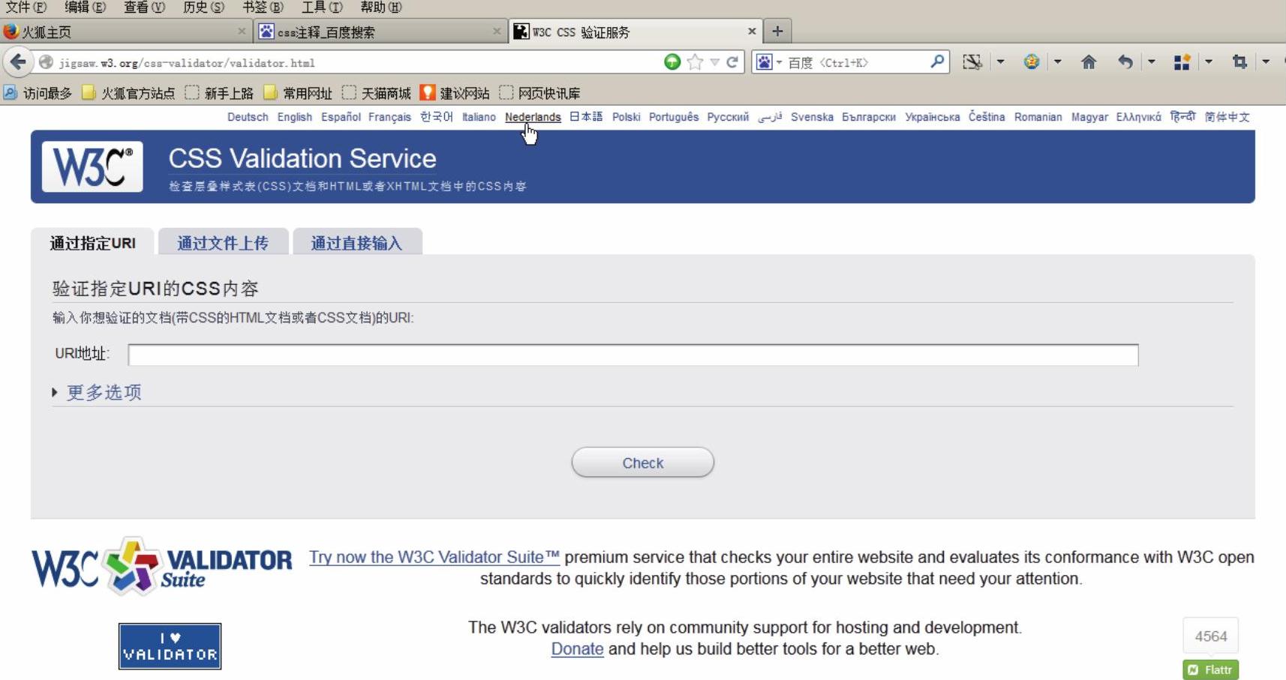
Task: Open 网页快讯库 bookmark
Action: (x=539, y=93)
